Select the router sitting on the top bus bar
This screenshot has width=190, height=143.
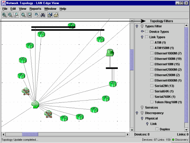(x=71, y=25)
